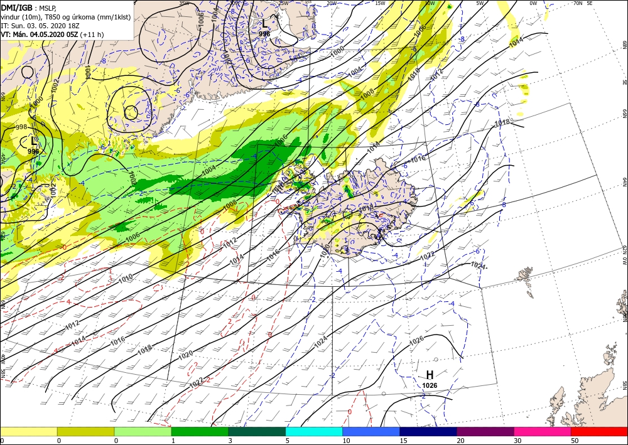Click the '(+11 h)' forecast offset text
This screenshot has height=445, width=628.
pos(92,35)
